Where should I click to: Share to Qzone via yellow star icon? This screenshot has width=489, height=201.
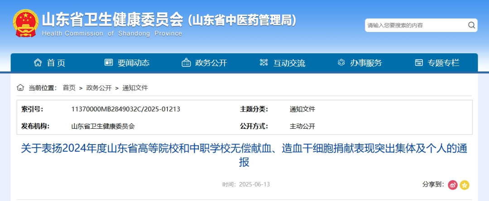tap(465, 185)
